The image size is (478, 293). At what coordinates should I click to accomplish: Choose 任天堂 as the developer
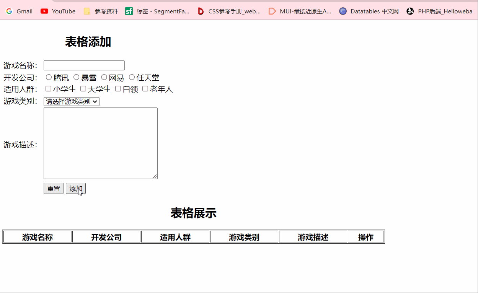pyautogui.click(x=132, y=77)
